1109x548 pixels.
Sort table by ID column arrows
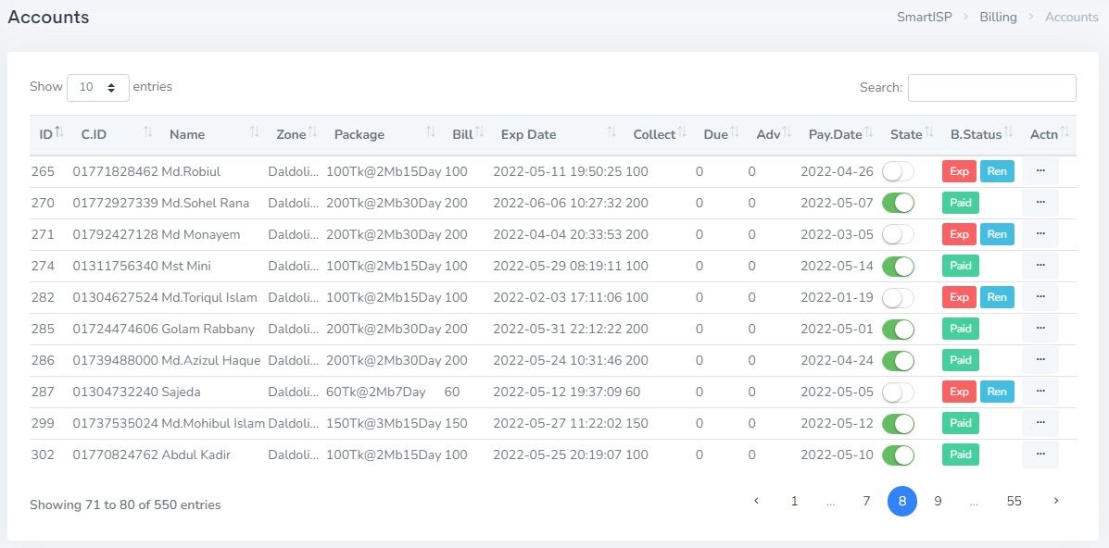coord(59,133)
